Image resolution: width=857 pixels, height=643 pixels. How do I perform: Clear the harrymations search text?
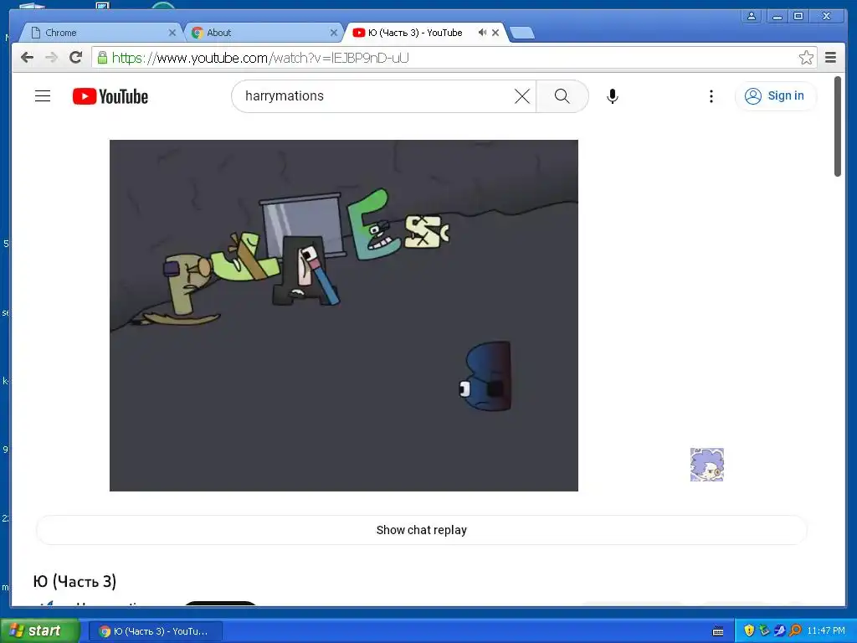pos(522,96)
